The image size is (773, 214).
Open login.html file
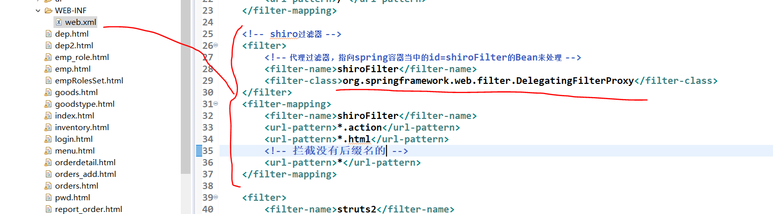pyautogui.click(x=74, y=139)
